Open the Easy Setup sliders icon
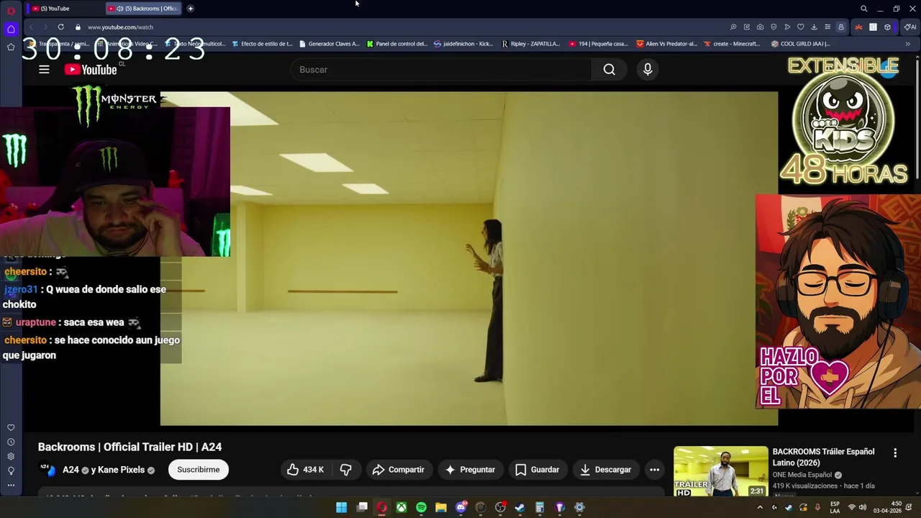Image resolution: width=921 pixels, height=518 pixels. pos(827,27)
